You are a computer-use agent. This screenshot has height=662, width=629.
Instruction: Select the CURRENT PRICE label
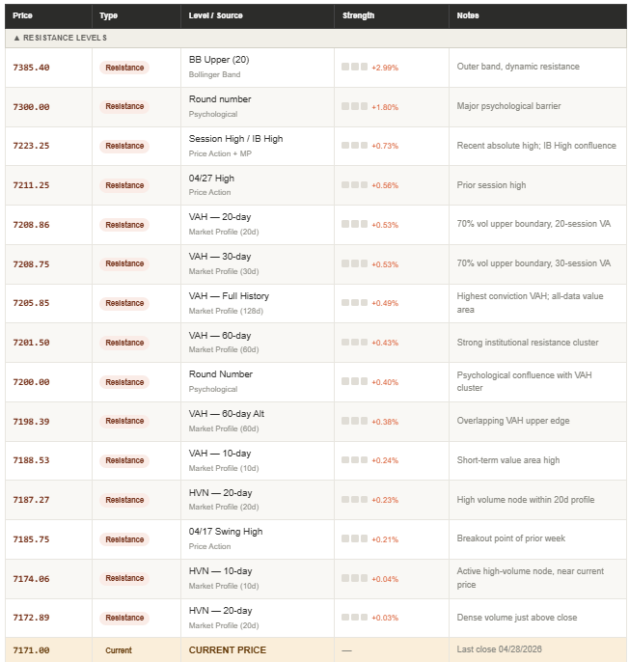(x=228, y=650)
